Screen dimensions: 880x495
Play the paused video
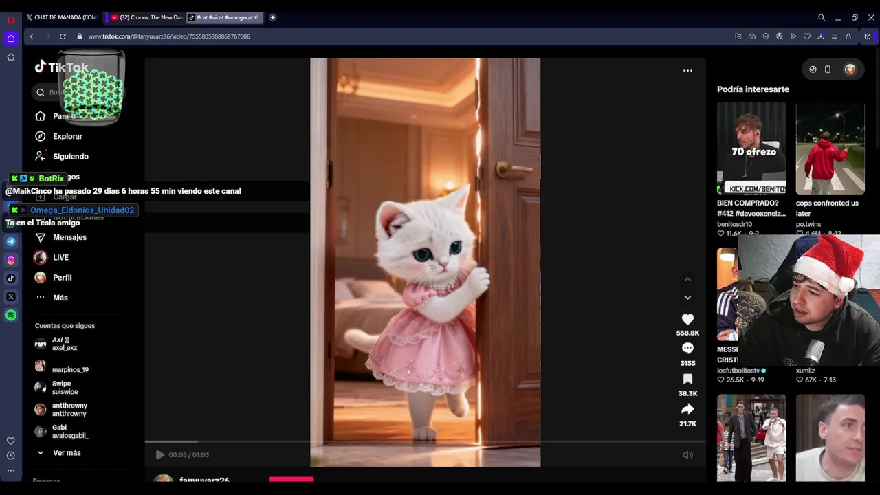159,455
